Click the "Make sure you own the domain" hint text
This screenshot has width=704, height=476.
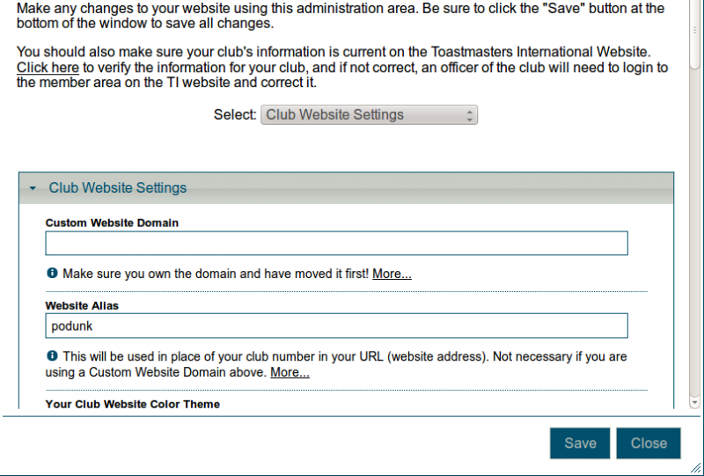(216, 274)
